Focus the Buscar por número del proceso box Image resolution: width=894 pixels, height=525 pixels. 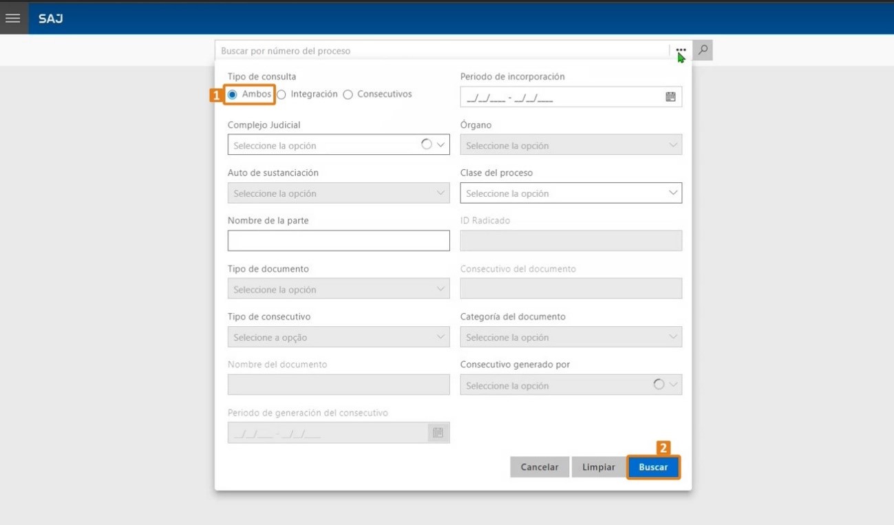coord(440,51)
